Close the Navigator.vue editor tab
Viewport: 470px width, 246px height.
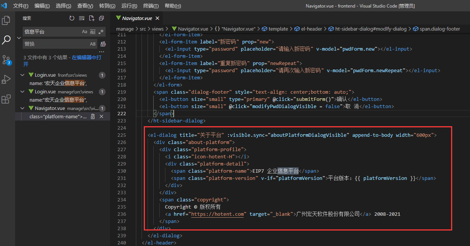[x=157, y=18]
